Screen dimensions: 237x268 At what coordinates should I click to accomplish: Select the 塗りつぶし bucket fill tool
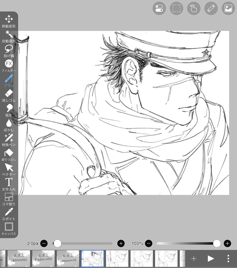pos(9,155)
